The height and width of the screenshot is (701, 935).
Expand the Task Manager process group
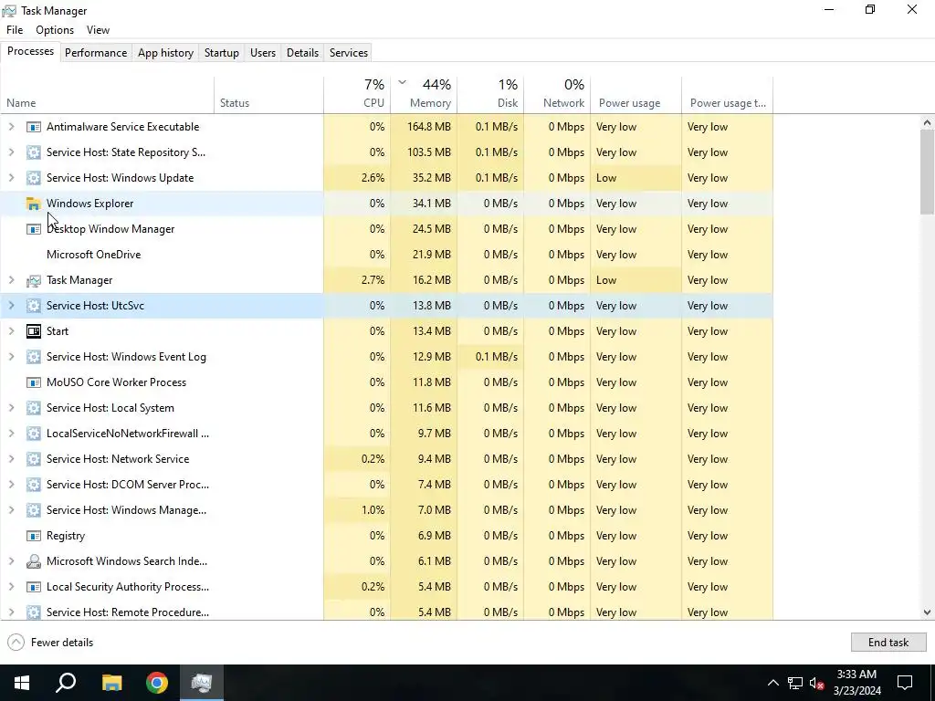[11, 279]
